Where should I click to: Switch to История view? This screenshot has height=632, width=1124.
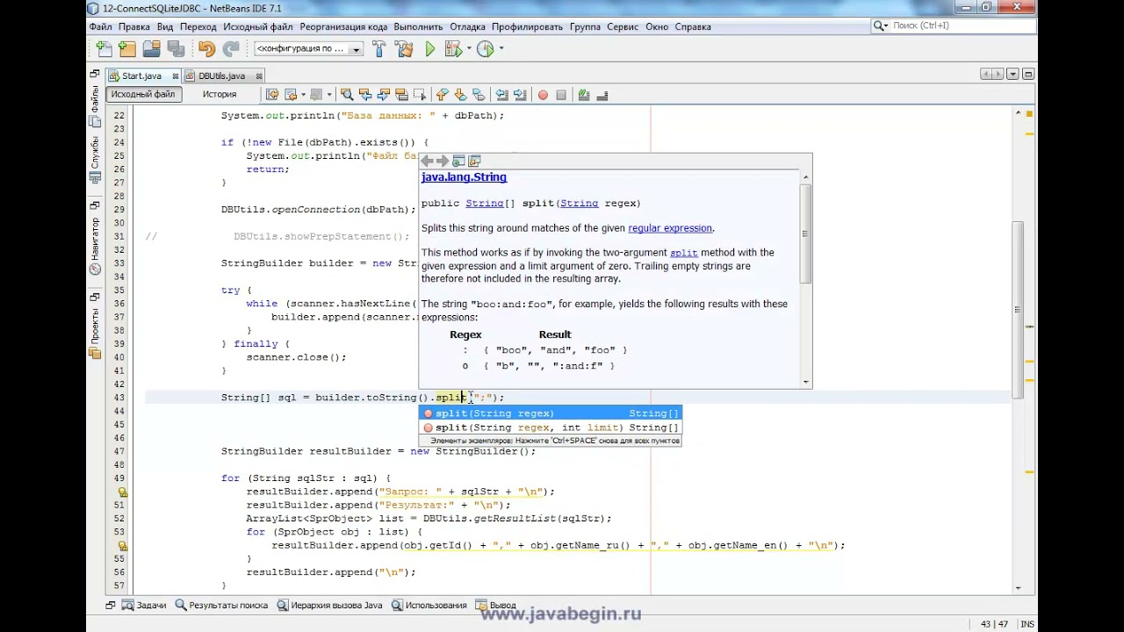click(220, 94)
